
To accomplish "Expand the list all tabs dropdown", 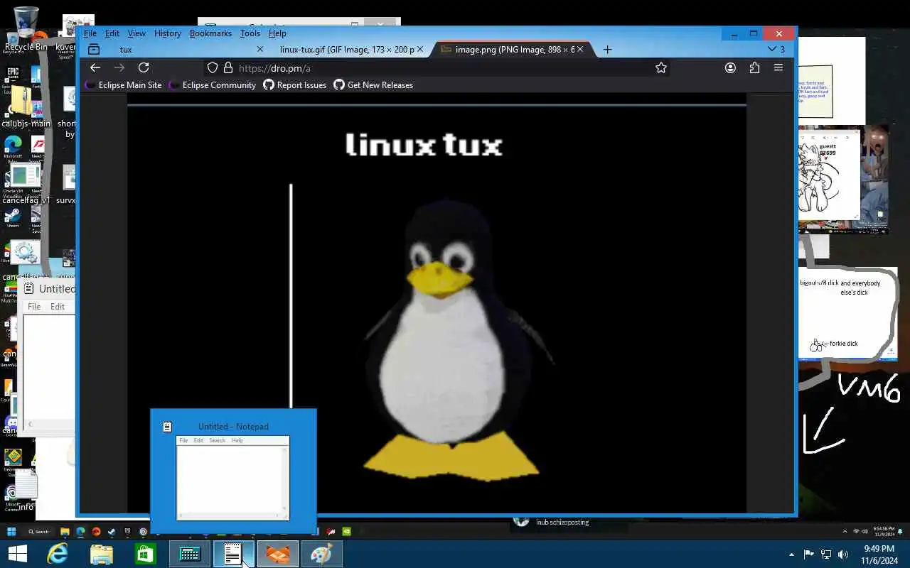I will coord(776,49).
